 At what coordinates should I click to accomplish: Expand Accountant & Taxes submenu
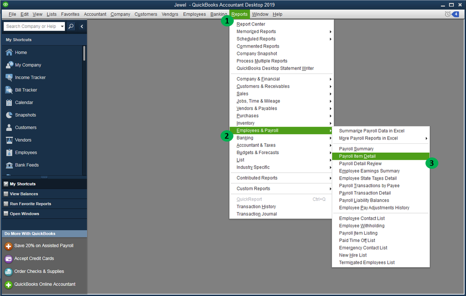330,145
